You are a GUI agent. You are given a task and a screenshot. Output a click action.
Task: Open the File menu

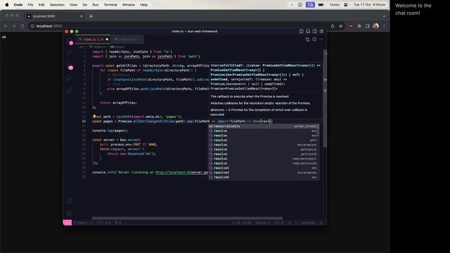coord(30,5)
